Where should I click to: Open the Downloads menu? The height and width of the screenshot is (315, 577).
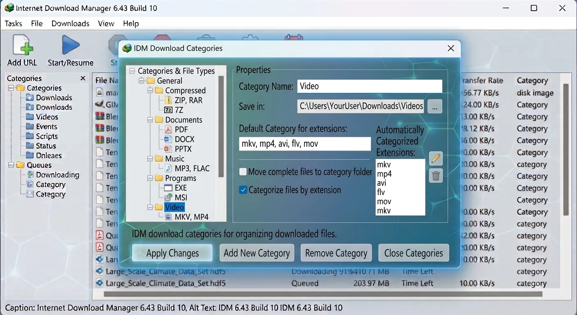click(70, 23)
